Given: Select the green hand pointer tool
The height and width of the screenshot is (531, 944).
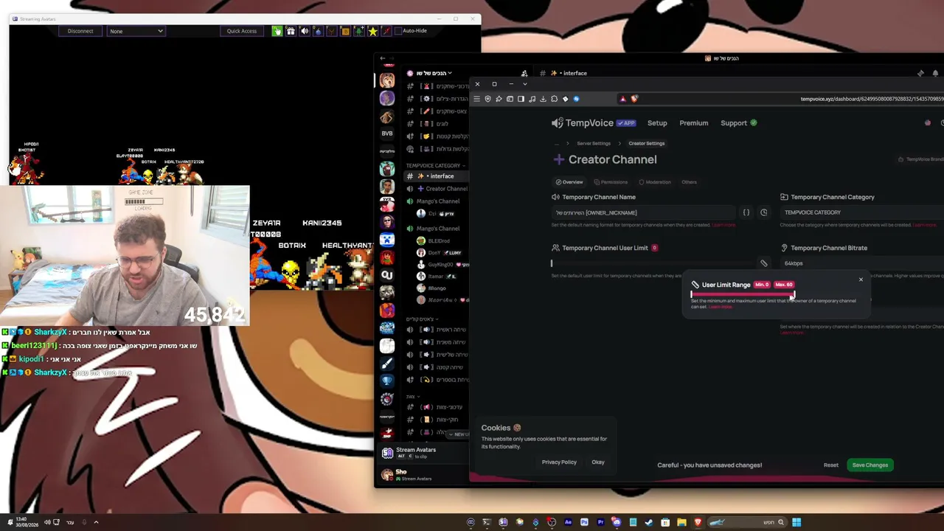Looking at the screenshot, I should tap(277, 31).
